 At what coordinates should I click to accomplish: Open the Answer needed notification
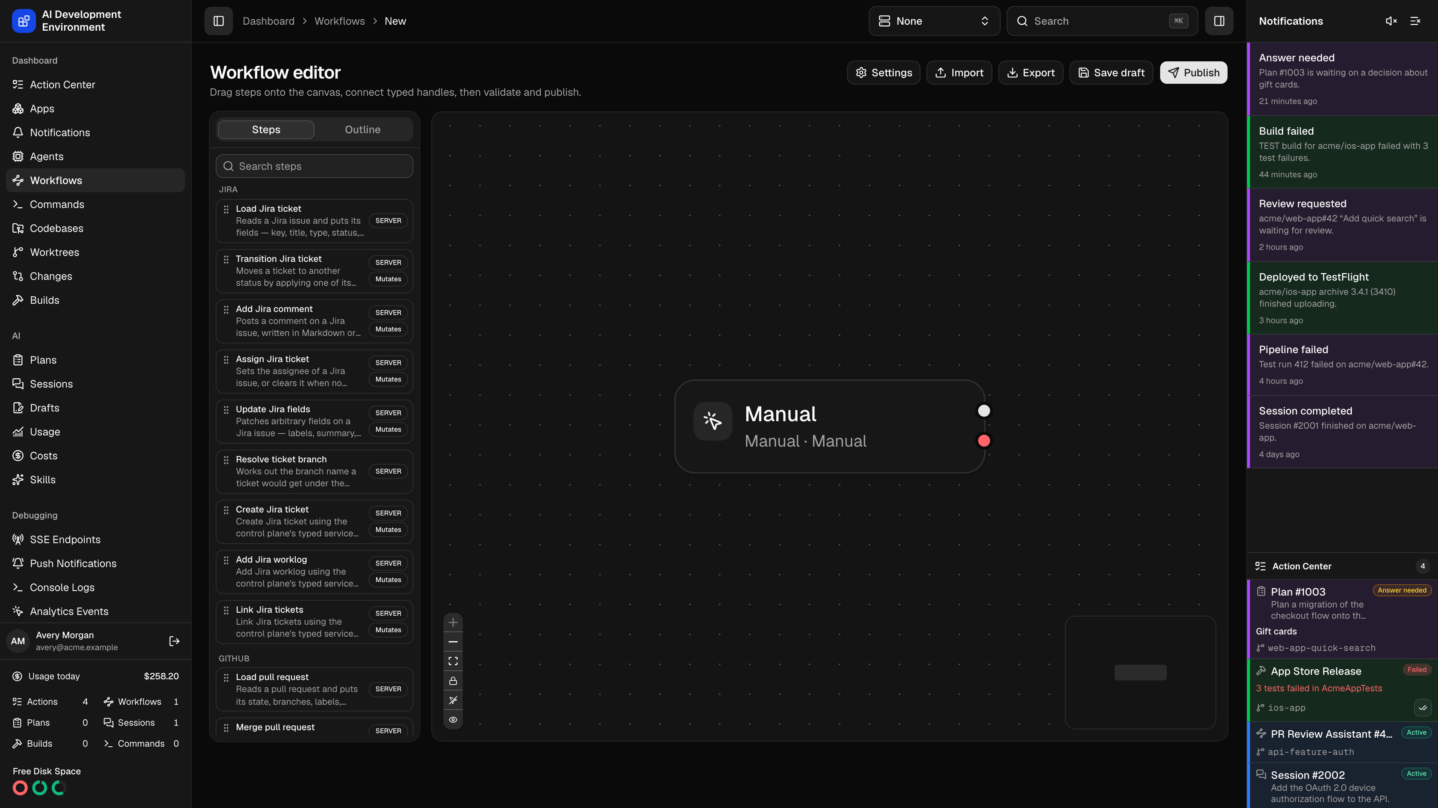point(1343,79)
